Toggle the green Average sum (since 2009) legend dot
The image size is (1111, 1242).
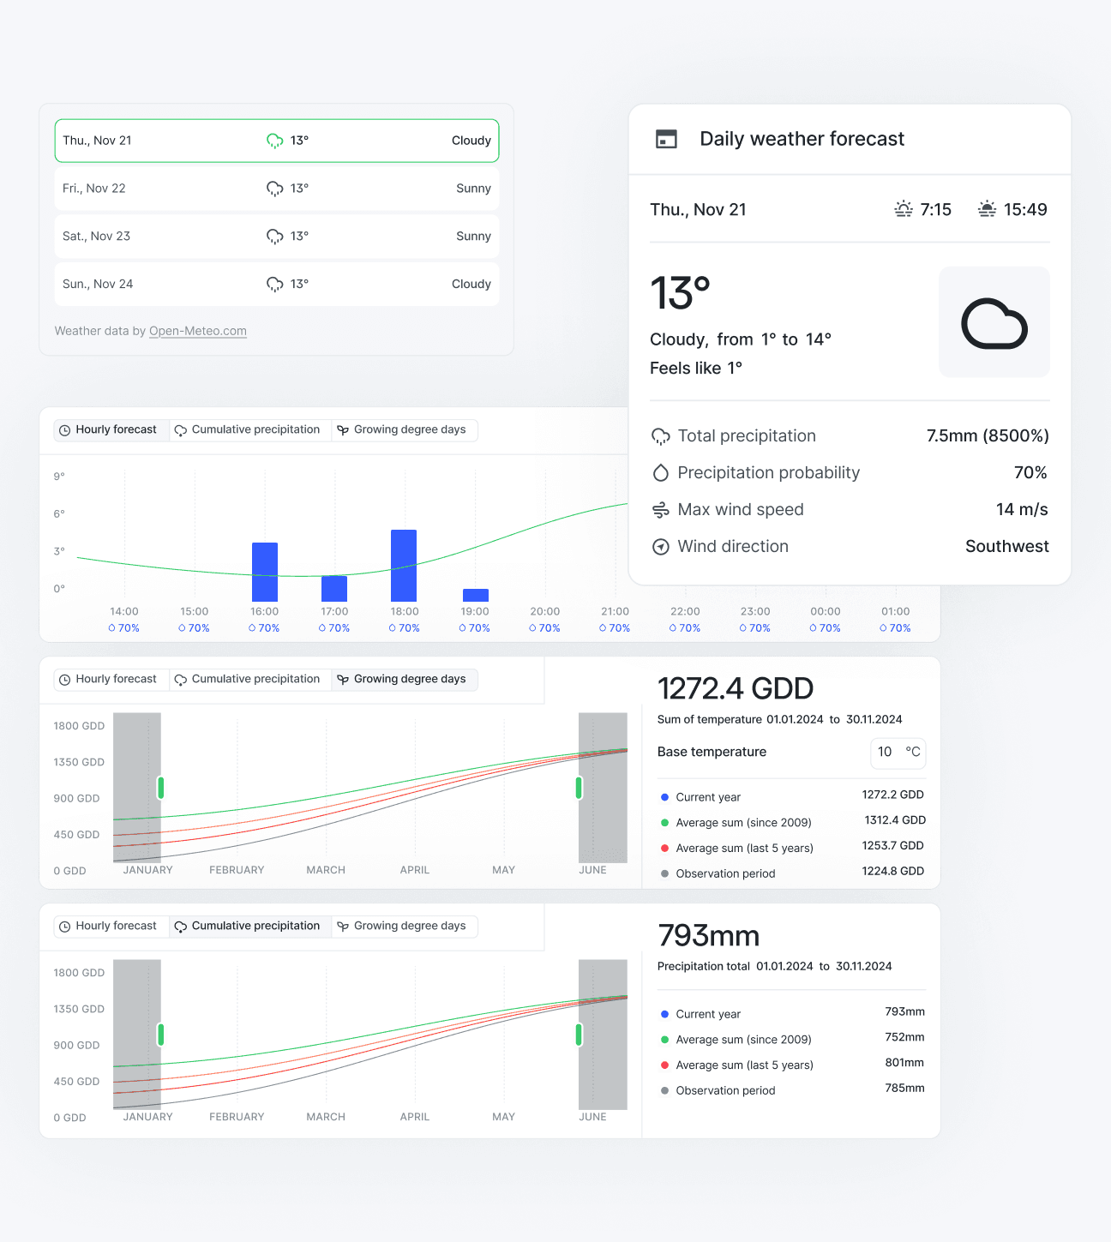663,821
